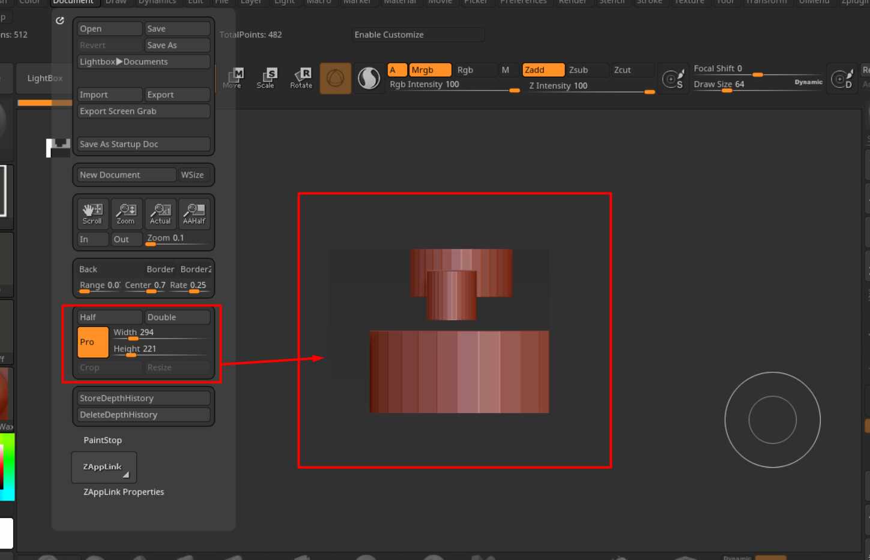Click the Scroll document icon
Image resolution: width=870 pixels, height=560 pixels.
click(x=92, y=213)
